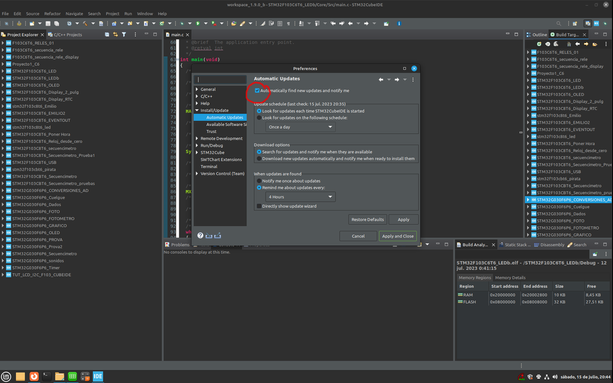Image resolution: width=613 pixels, height=383 pixels.
Task: Click the green Run button in the toolbar
Action: click(198, 23)
